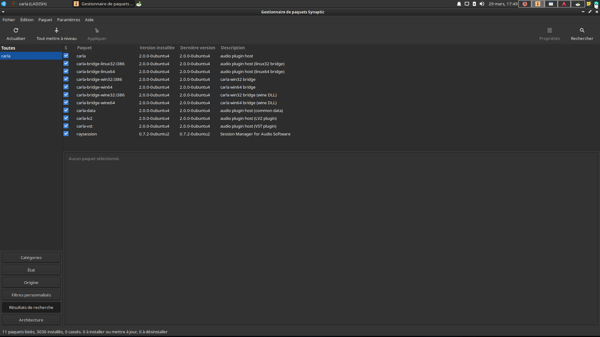Select the carla-bridge-wine64 package row
The height and width of the screenshot is (337, 600).
(x=96, y=103)
